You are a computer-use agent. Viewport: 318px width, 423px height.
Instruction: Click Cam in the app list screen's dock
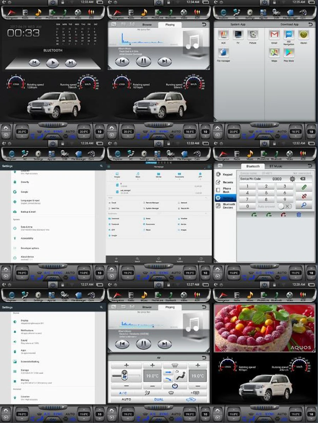point(303,12)
